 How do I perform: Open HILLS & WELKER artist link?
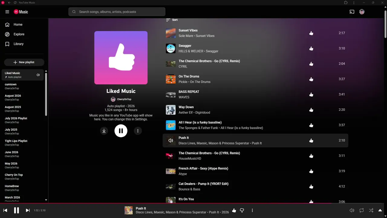tap(191, 51)
